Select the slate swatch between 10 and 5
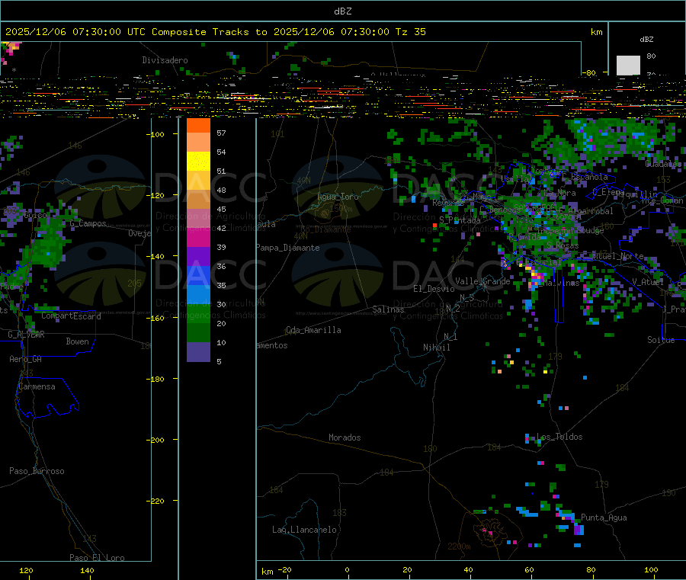 (x=199, y=351)
